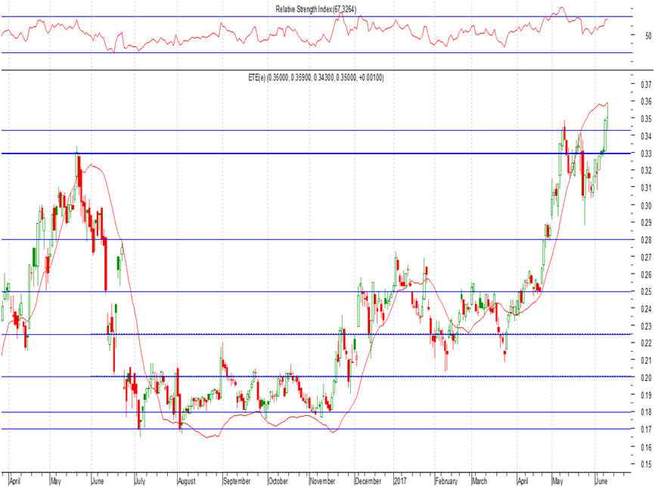
Task: Click the 2017 year label on time axis
Action: click(400, 481)
